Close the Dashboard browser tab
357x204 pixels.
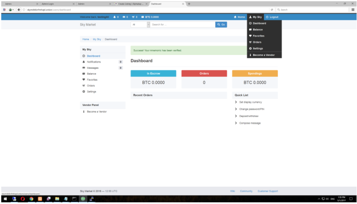tap(183, 4)
